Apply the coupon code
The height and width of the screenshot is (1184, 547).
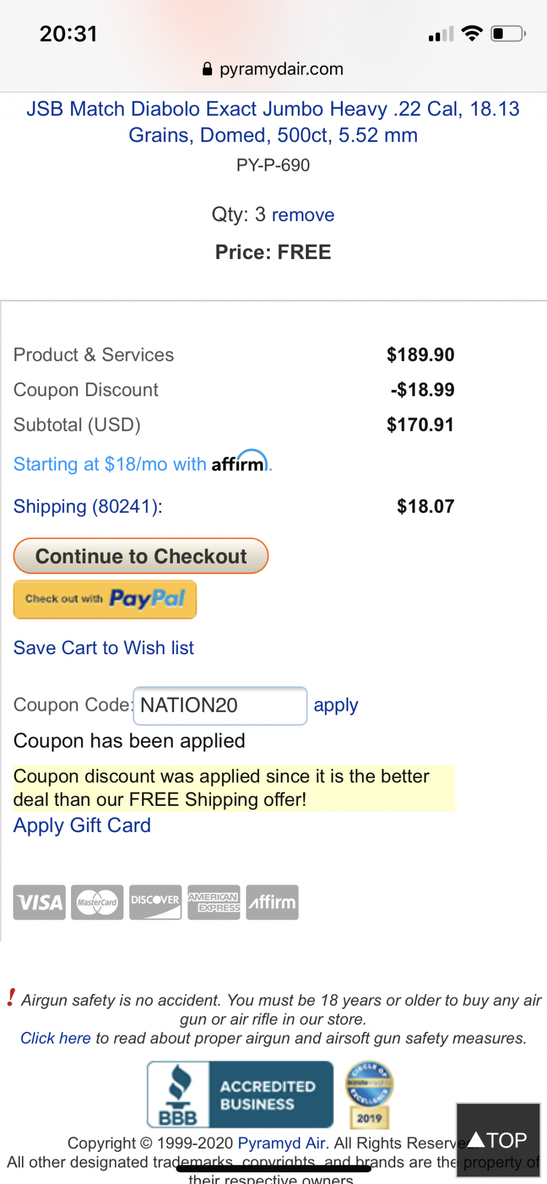336,705
